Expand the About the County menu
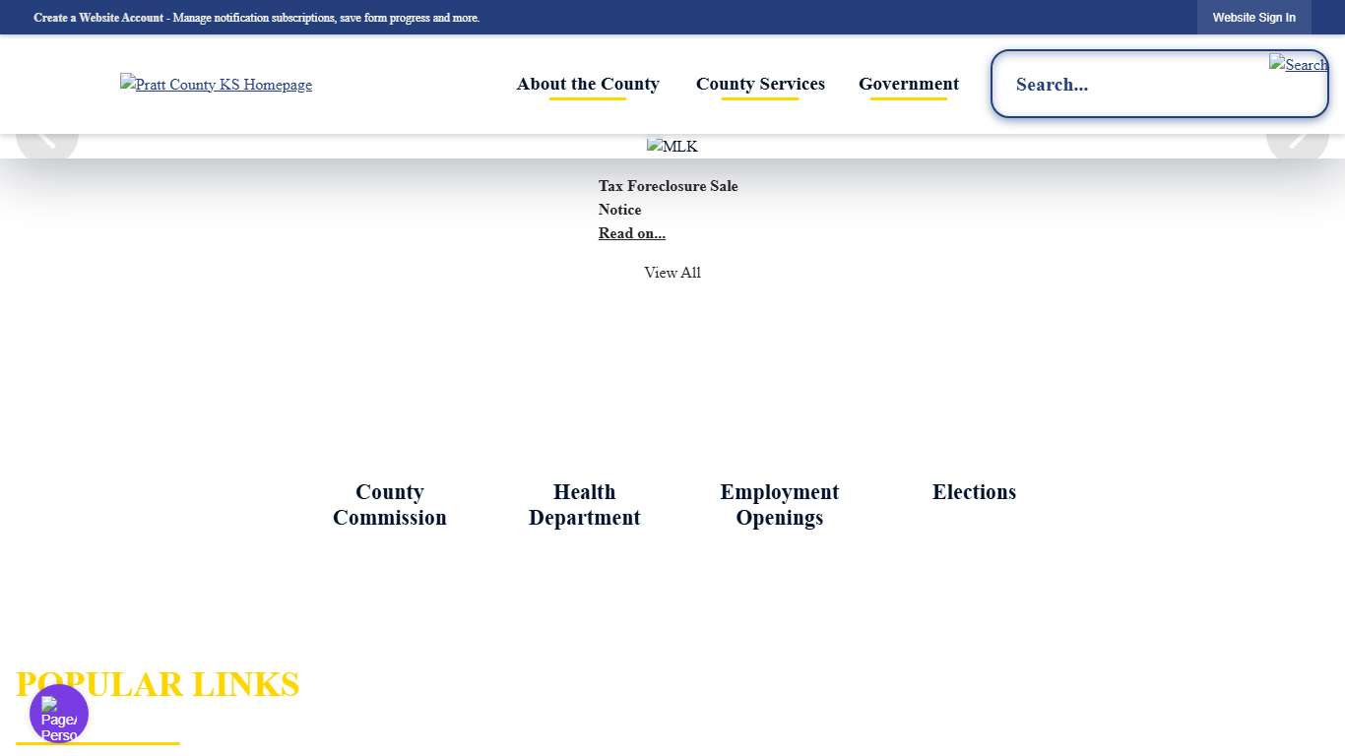Image resolution: width=1345 pixels, height=756 pixels. tap(588, 85)
